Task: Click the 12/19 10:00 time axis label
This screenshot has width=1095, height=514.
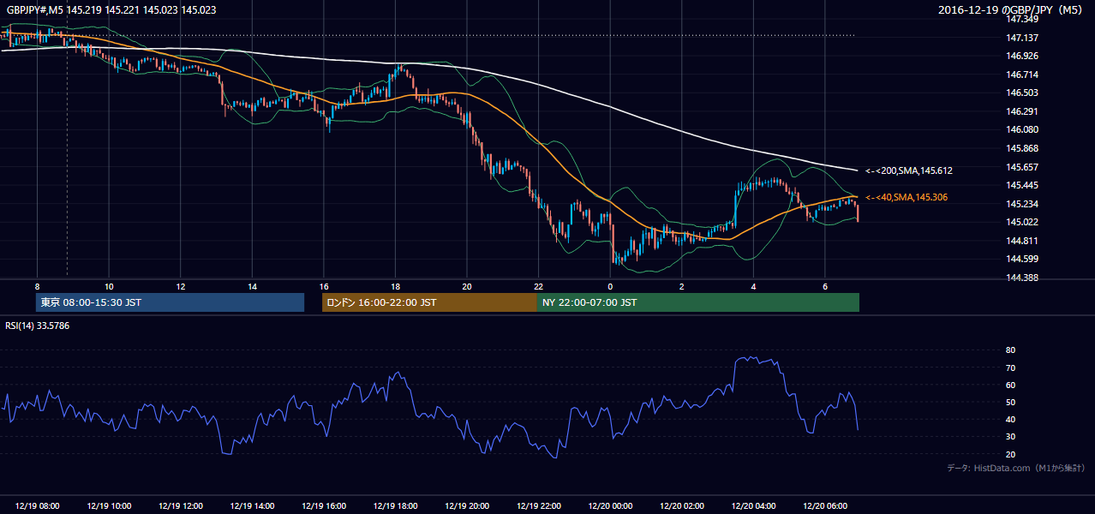Action: (x=109, y=506)
